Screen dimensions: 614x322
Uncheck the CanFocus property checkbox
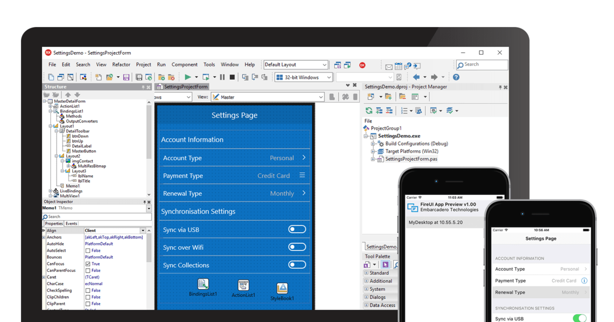tap(87, 264)
